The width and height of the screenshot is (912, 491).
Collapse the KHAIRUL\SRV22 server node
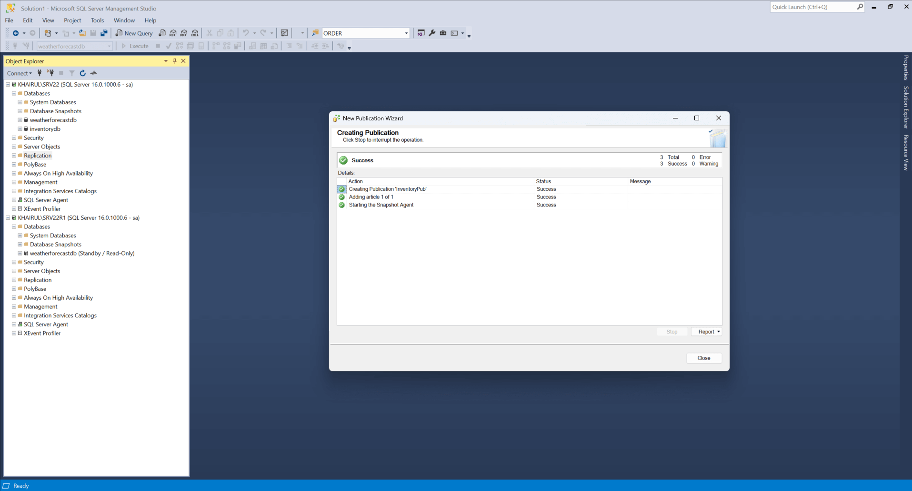[x=8, y=85]
